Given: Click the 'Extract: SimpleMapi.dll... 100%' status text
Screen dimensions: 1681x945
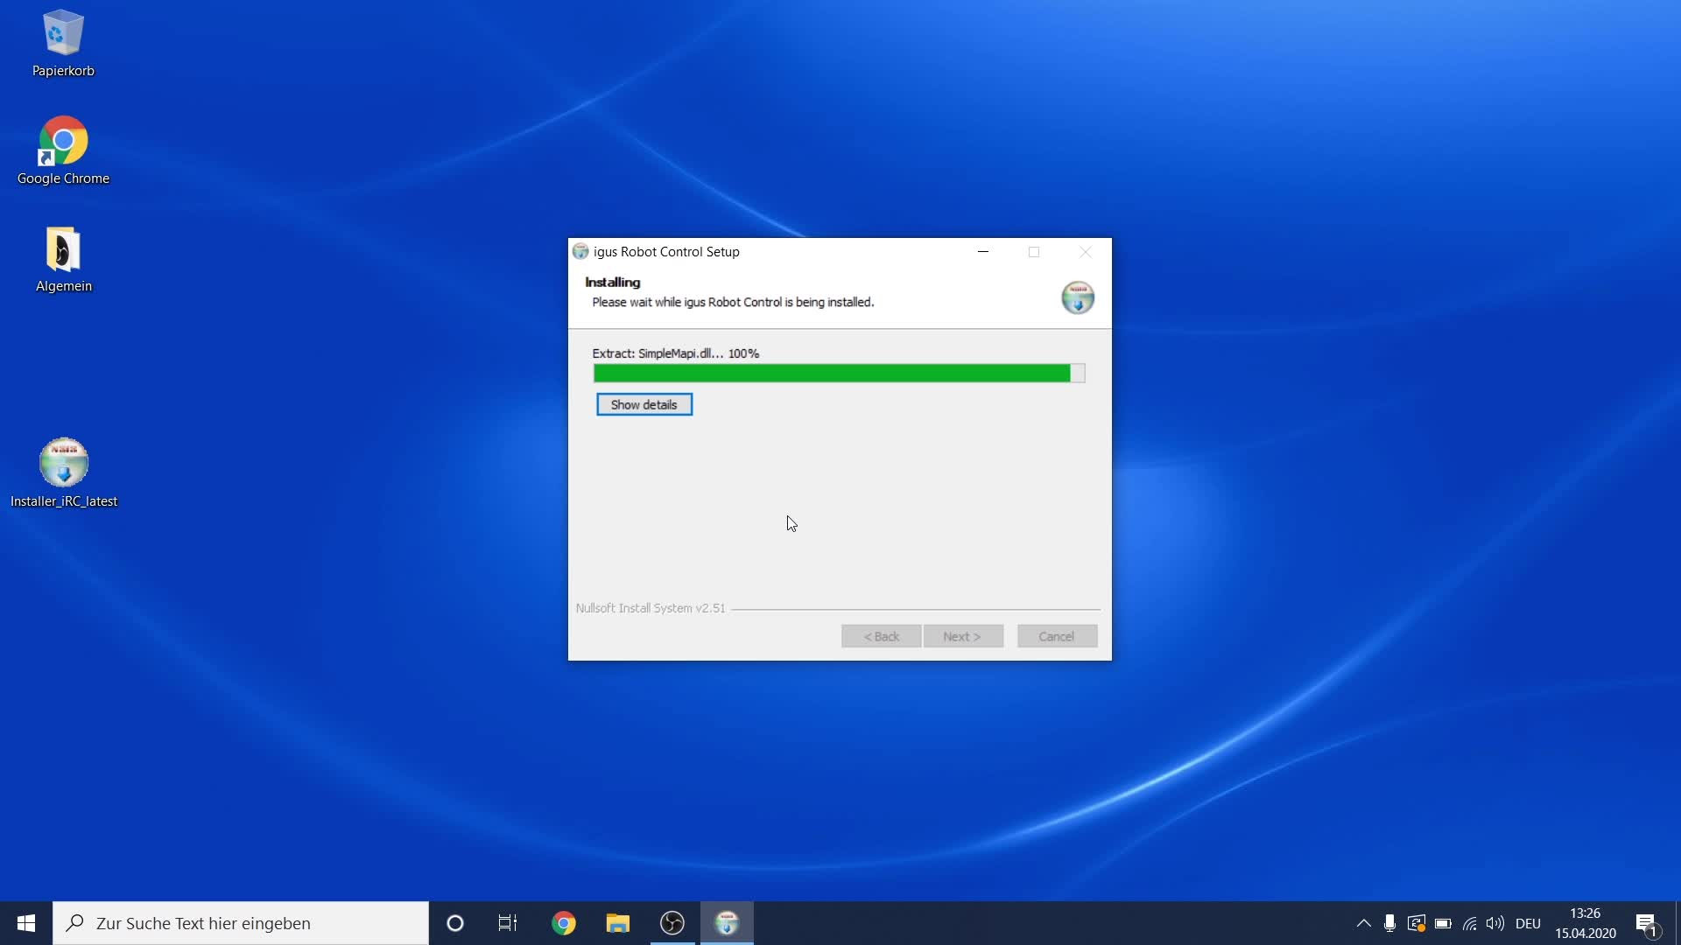Looking at the screenshot, I should (x=676, y=353).
